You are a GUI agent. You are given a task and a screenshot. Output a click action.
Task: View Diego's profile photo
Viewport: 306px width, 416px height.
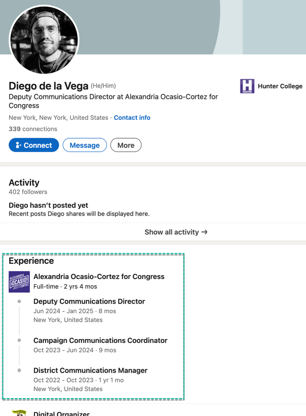[44, 40]
